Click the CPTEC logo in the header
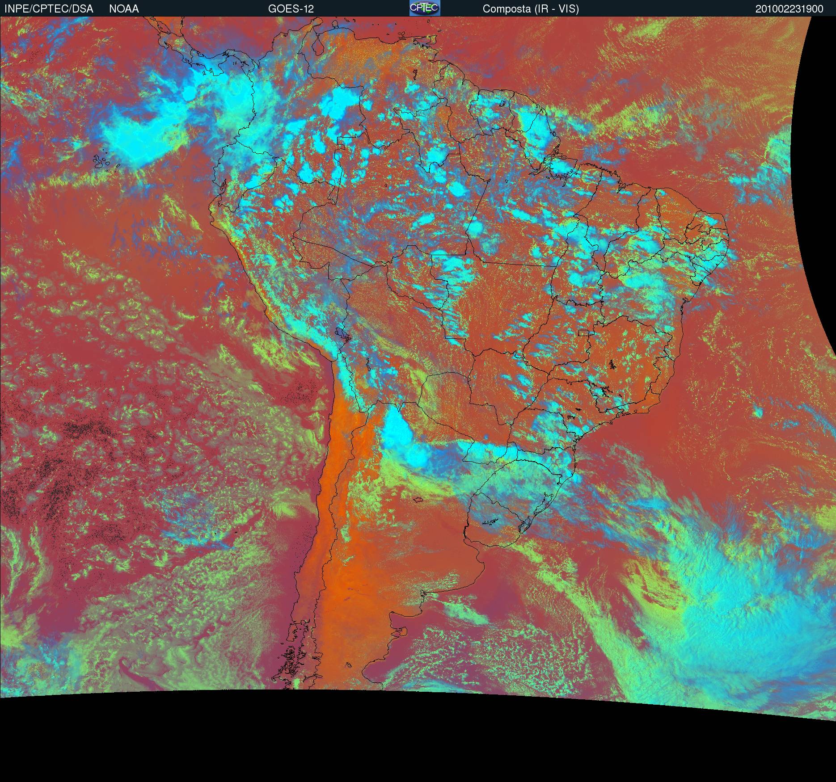This screenshot has height=782, width=836. click(425, 8)
